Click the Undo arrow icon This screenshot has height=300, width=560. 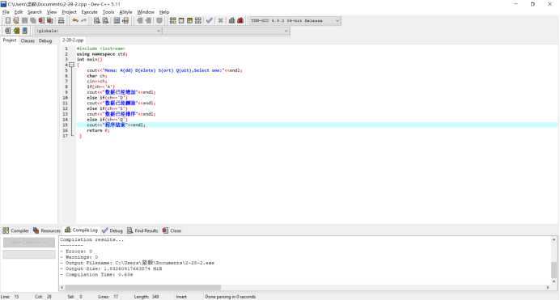[75, 21]
